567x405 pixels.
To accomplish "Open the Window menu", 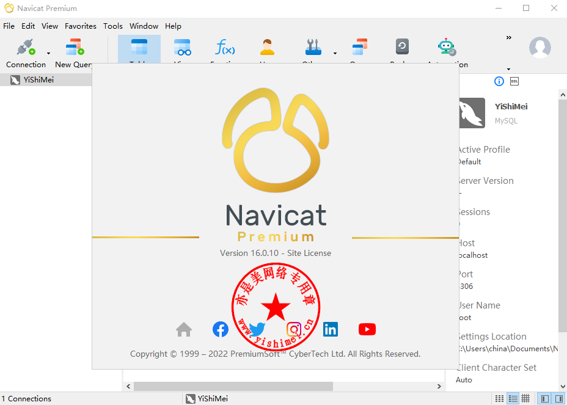I will [144, 26].
